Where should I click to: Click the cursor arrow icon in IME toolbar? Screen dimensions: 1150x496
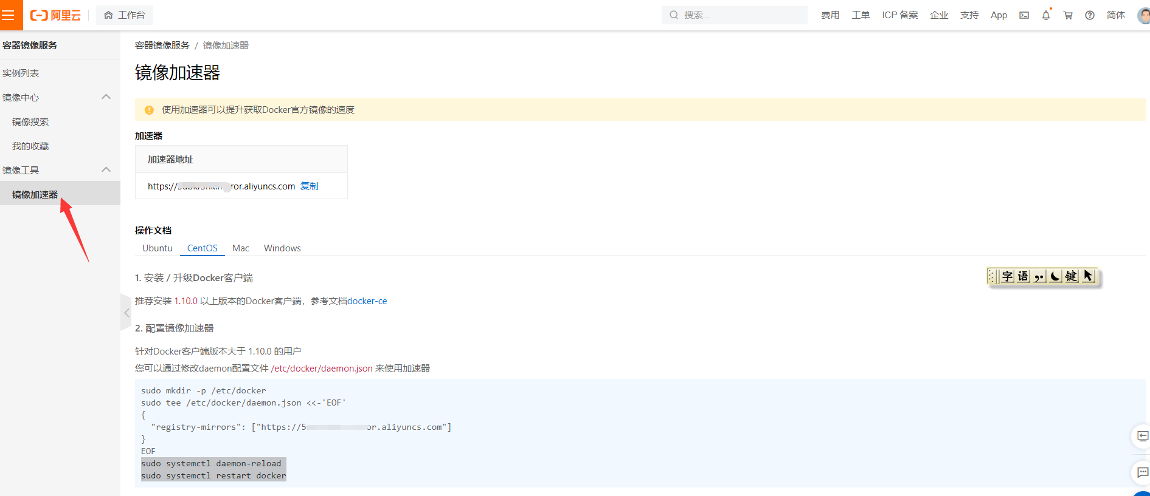(x=1087, y=276)
